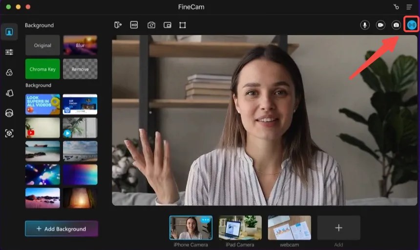Select the iPhone Camera source
420x250 pixels.
191,228
